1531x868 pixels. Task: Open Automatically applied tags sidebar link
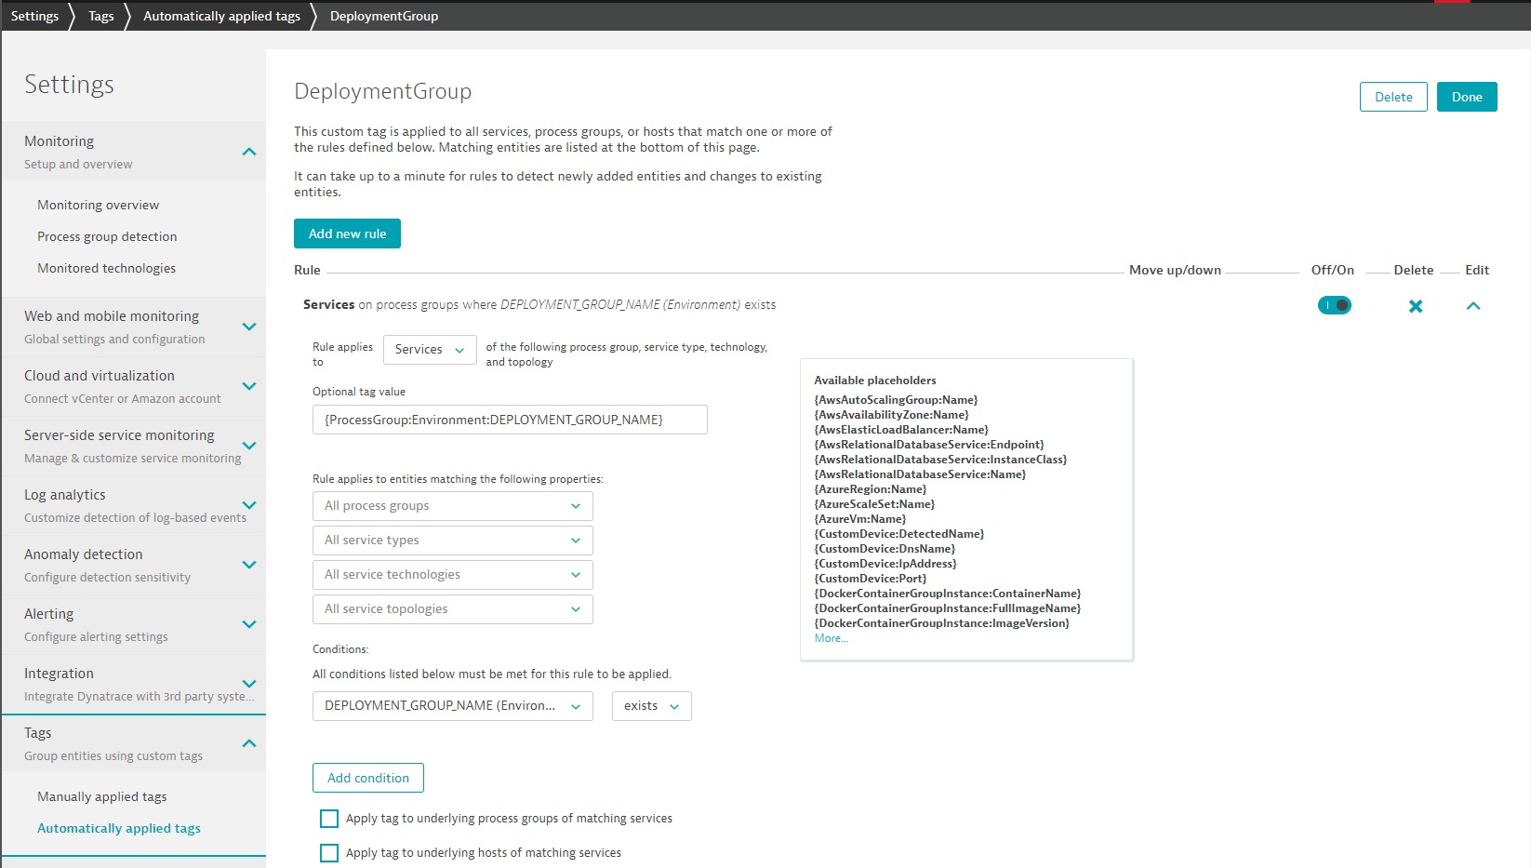(x=119, y=828)
